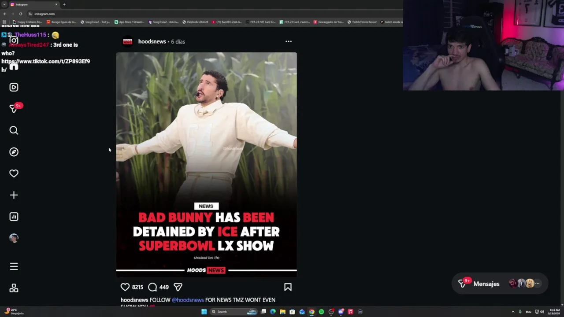Switch to the Instagram browser tab
564x317 pixels.
point(34,4)
